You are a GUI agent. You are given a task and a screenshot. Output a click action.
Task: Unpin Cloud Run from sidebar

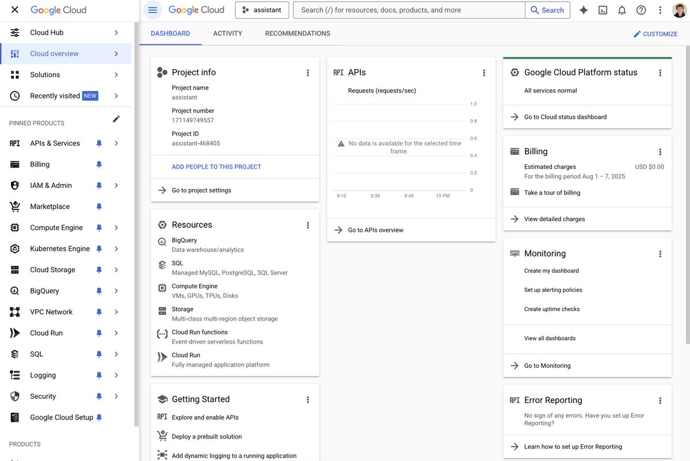tap(99, 333)
